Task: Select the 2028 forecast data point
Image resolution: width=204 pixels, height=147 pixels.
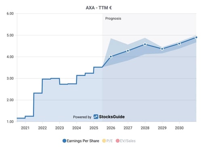Action: (x=145, y=44)
